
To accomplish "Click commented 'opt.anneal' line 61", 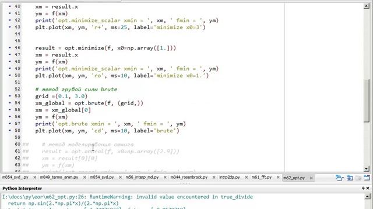I will pos(110,152).
